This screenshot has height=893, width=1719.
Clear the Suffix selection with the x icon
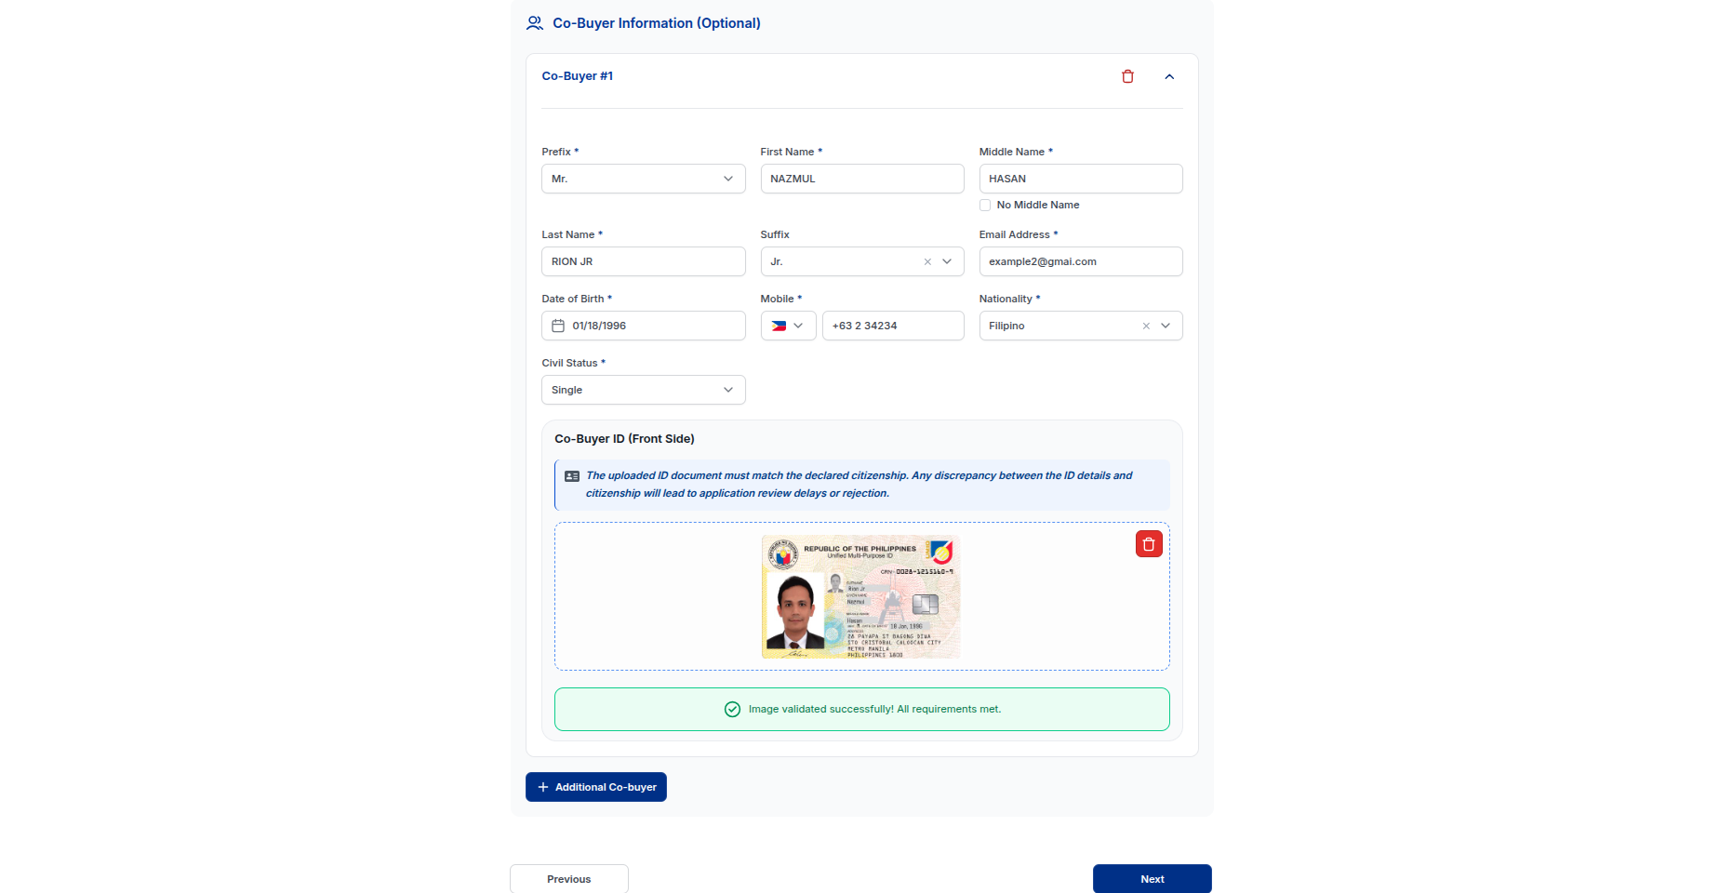pos(927,261)
